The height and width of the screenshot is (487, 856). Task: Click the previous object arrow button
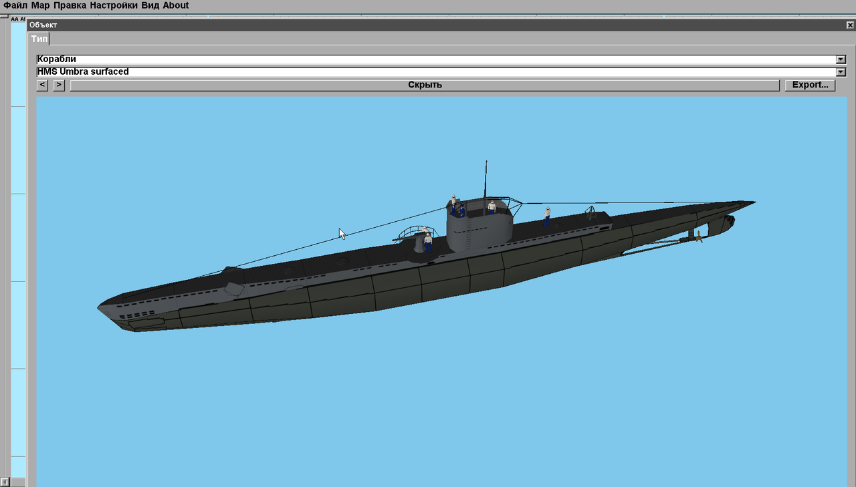coord(42,84)
